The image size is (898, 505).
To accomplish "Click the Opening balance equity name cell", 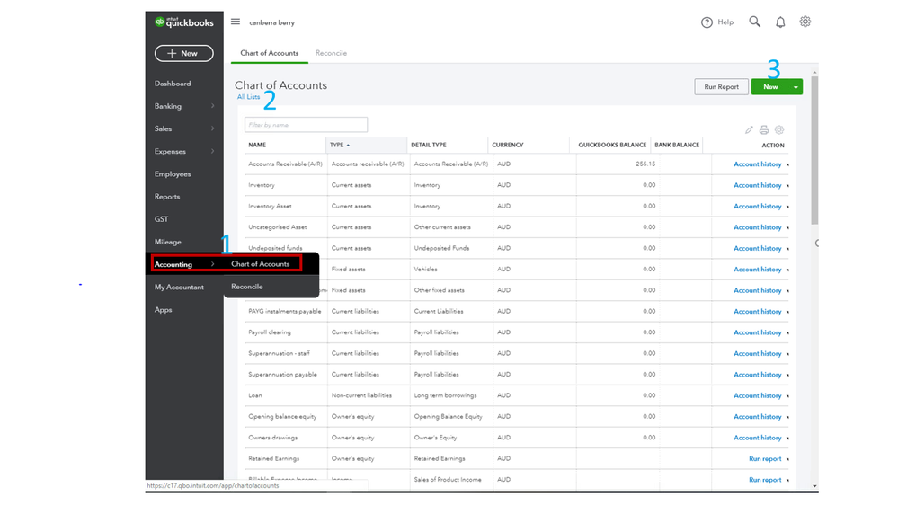I will [x=282, y=416].
